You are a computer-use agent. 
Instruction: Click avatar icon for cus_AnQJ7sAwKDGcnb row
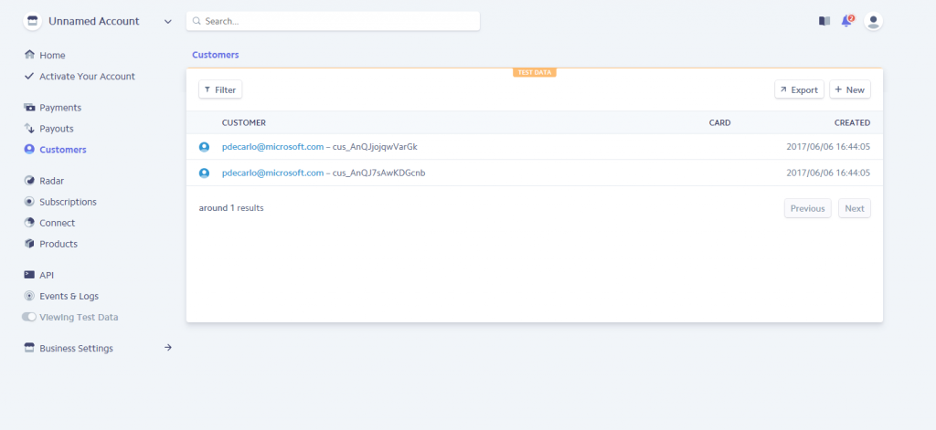[x=204, y=173]
